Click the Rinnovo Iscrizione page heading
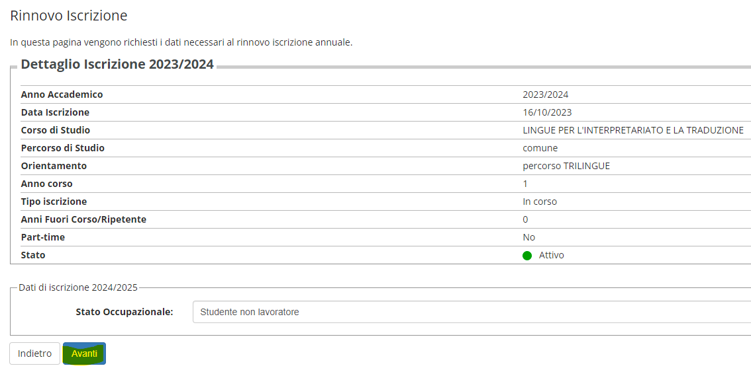751x370 pixels. tap(69, 15)
